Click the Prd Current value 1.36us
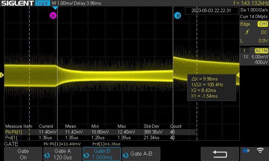 tap(45, 138)
